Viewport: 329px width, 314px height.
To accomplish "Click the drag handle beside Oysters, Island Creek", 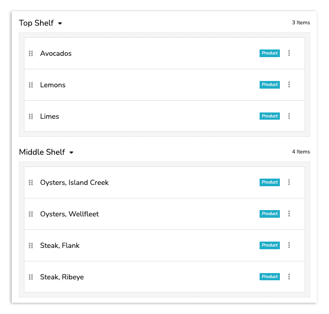I will 31,183.
